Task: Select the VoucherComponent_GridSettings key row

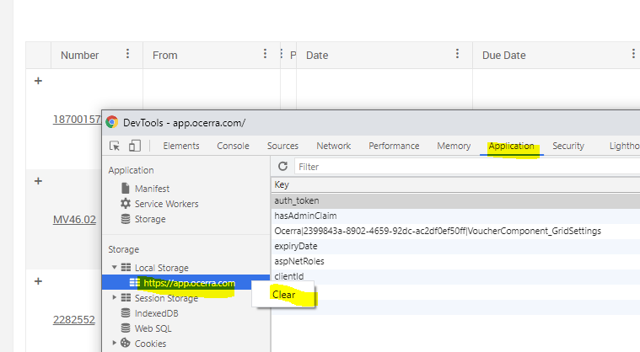Action: (455, 231)
